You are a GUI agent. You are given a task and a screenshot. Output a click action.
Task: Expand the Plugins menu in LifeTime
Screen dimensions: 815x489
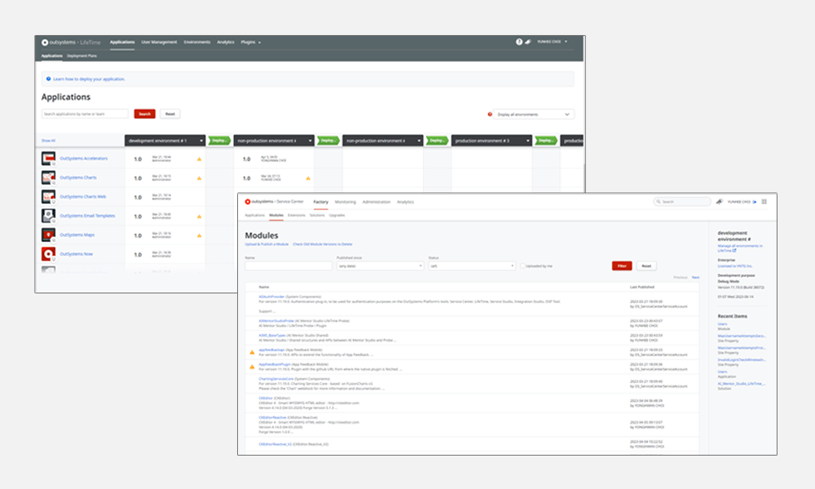tap(250, 42)
